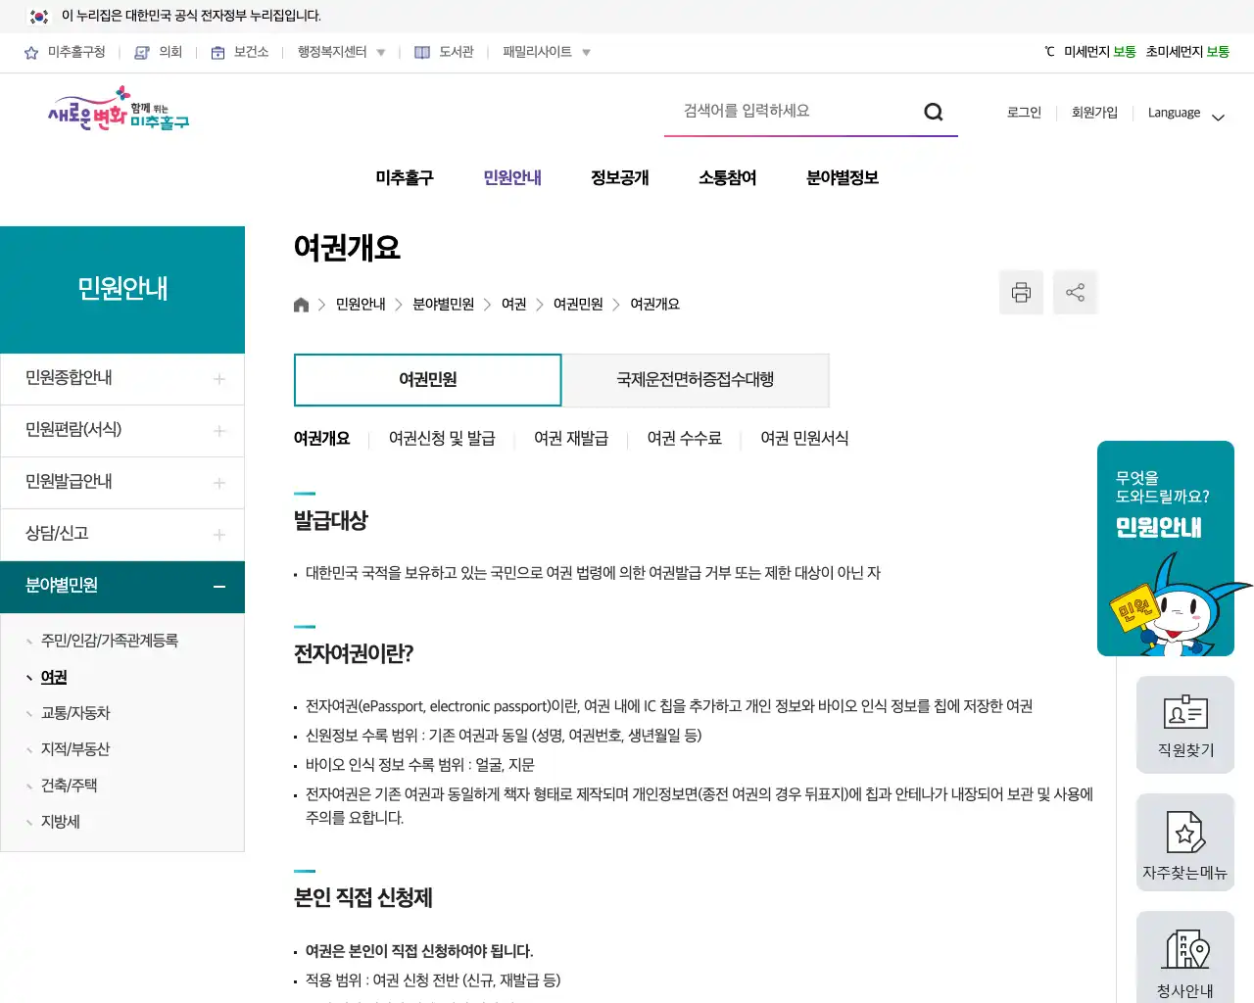Screen dimensions: 1254x1003
Task: Collapse the 분야별민원 sidebar section
Action: (x=217, y=586)
